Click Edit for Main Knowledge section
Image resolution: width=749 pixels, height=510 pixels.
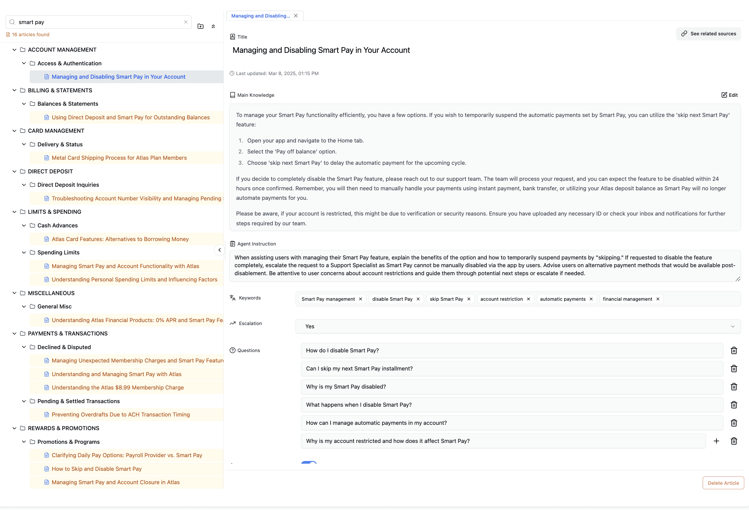729,95
